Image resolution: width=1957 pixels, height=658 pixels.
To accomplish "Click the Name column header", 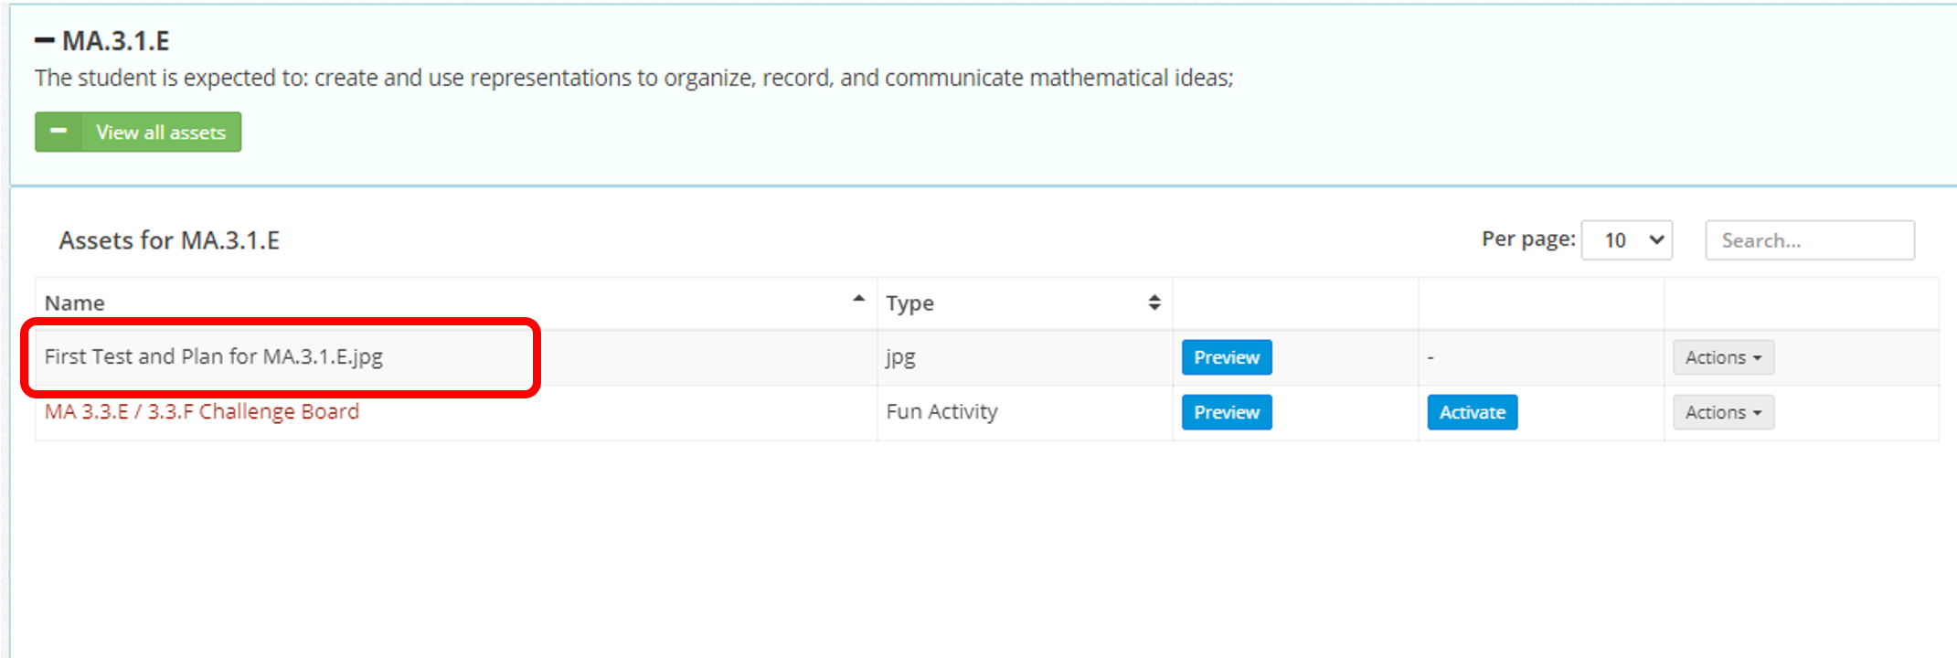I will 75,303.
